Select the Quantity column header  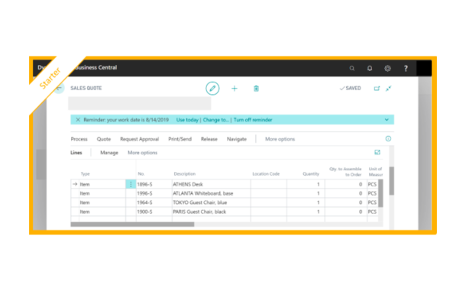click(x=311, y=174)
